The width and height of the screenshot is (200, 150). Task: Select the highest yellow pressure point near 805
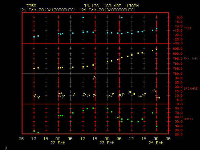pyautogui.click(x=157, y=50)
